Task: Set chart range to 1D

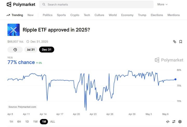Action: [x=27, y=122]
